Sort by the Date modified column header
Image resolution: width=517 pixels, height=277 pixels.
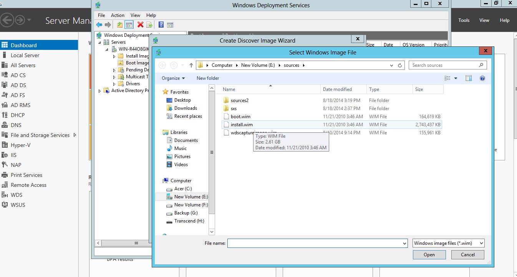343,89
